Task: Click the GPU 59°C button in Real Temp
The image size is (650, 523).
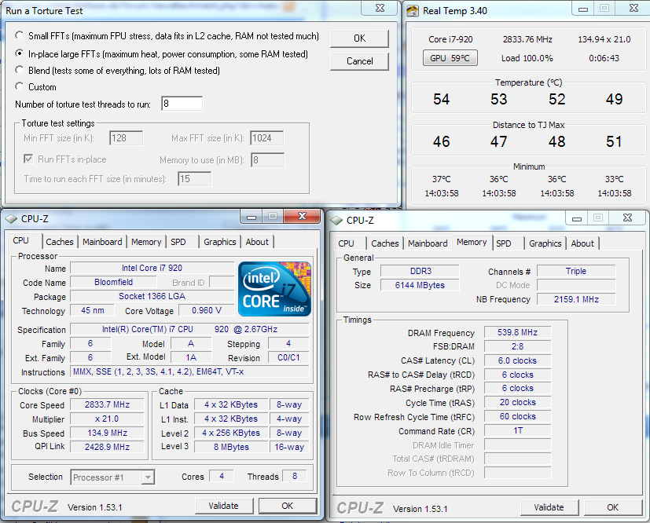Action: point(450,58)
